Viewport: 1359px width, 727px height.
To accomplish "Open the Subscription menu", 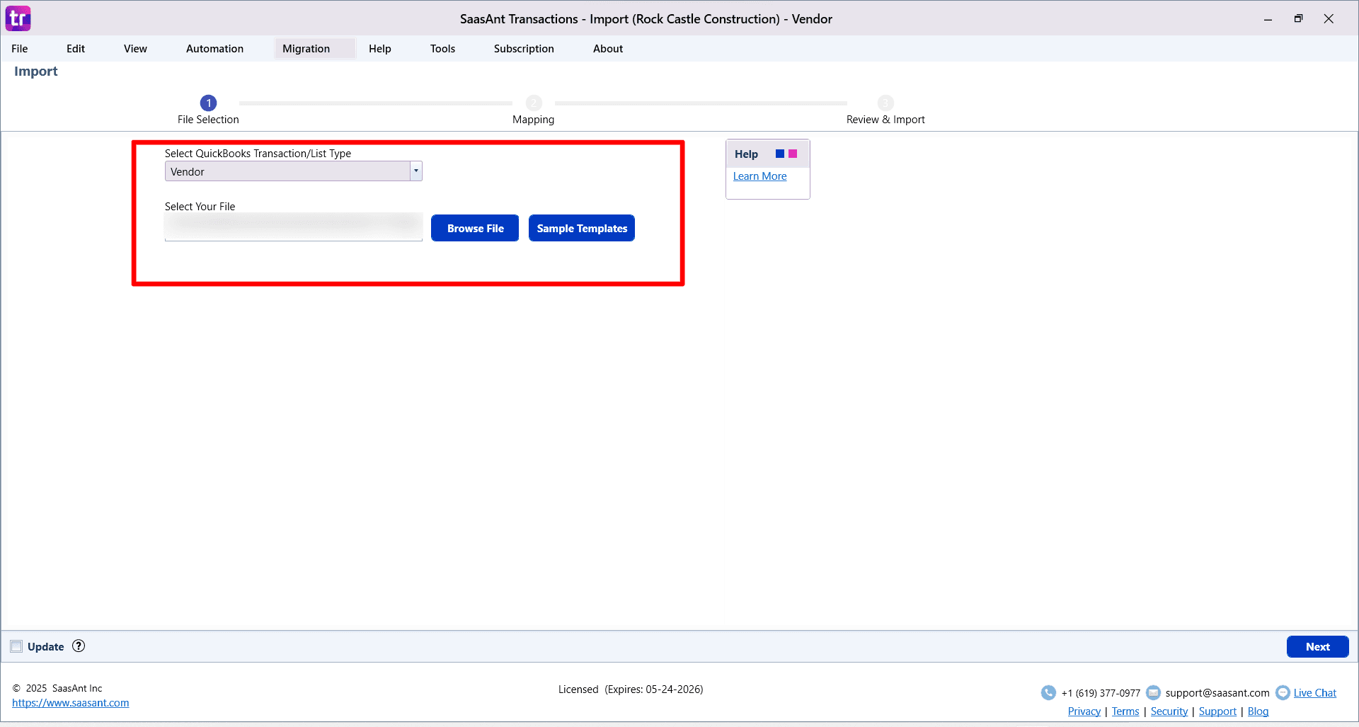I will click(x=524, y=48).
